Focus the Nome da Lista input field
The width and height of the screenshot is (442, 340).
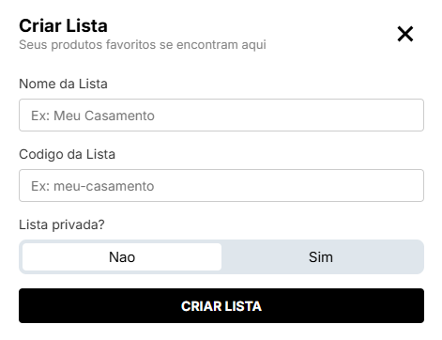pyautogui.click(x=221, y=116)
